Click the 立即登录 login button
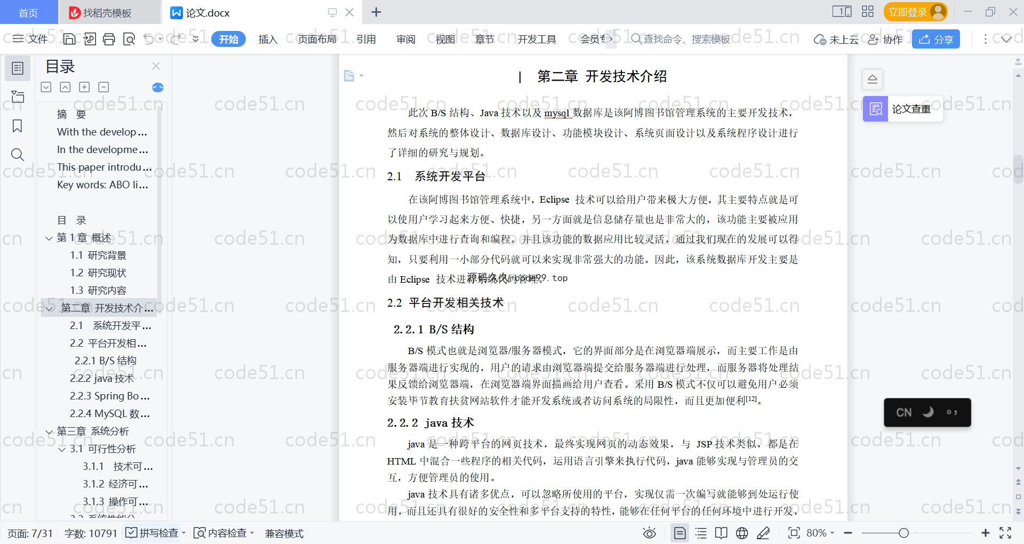 point(916,12)
